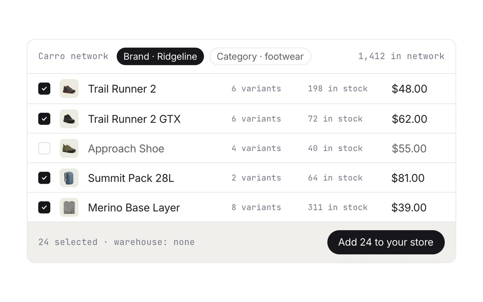Screen dimensions: 483x302
Task: Click the $48.00 price
Action: click(409, 89)
